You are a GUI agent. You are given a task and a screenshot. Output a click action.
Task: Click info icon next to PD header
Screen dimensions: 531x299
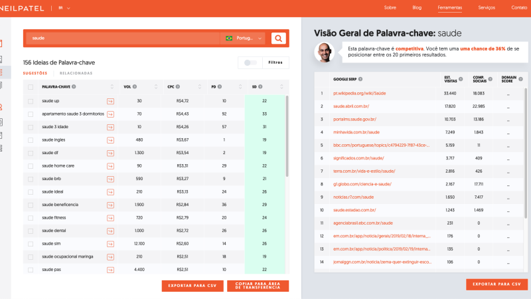(220, 87)
